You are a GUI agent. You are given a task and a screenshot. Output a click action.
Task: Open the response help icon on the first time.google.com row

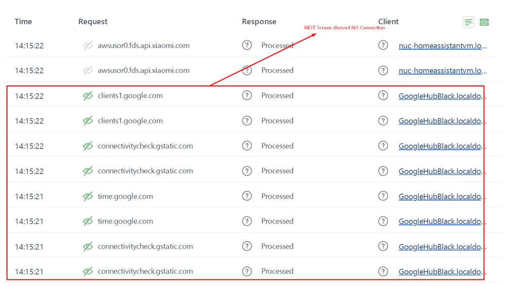point(247,196)
